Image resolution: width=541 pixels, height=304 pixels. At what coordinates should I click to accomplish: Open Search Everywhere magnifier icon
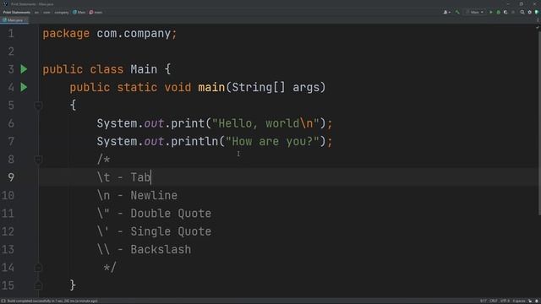[x=522, y=12]
